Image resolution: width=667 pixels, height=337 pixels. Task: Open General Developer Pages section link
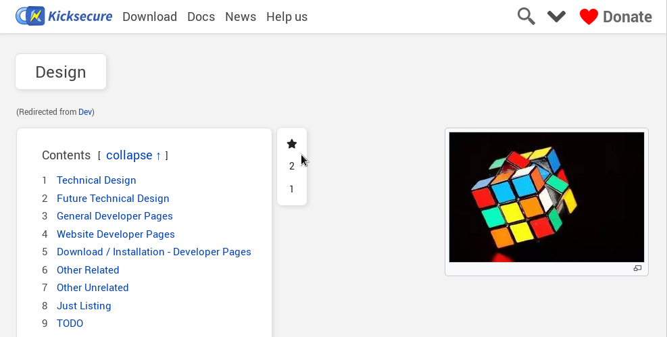[x=115, y=216]
